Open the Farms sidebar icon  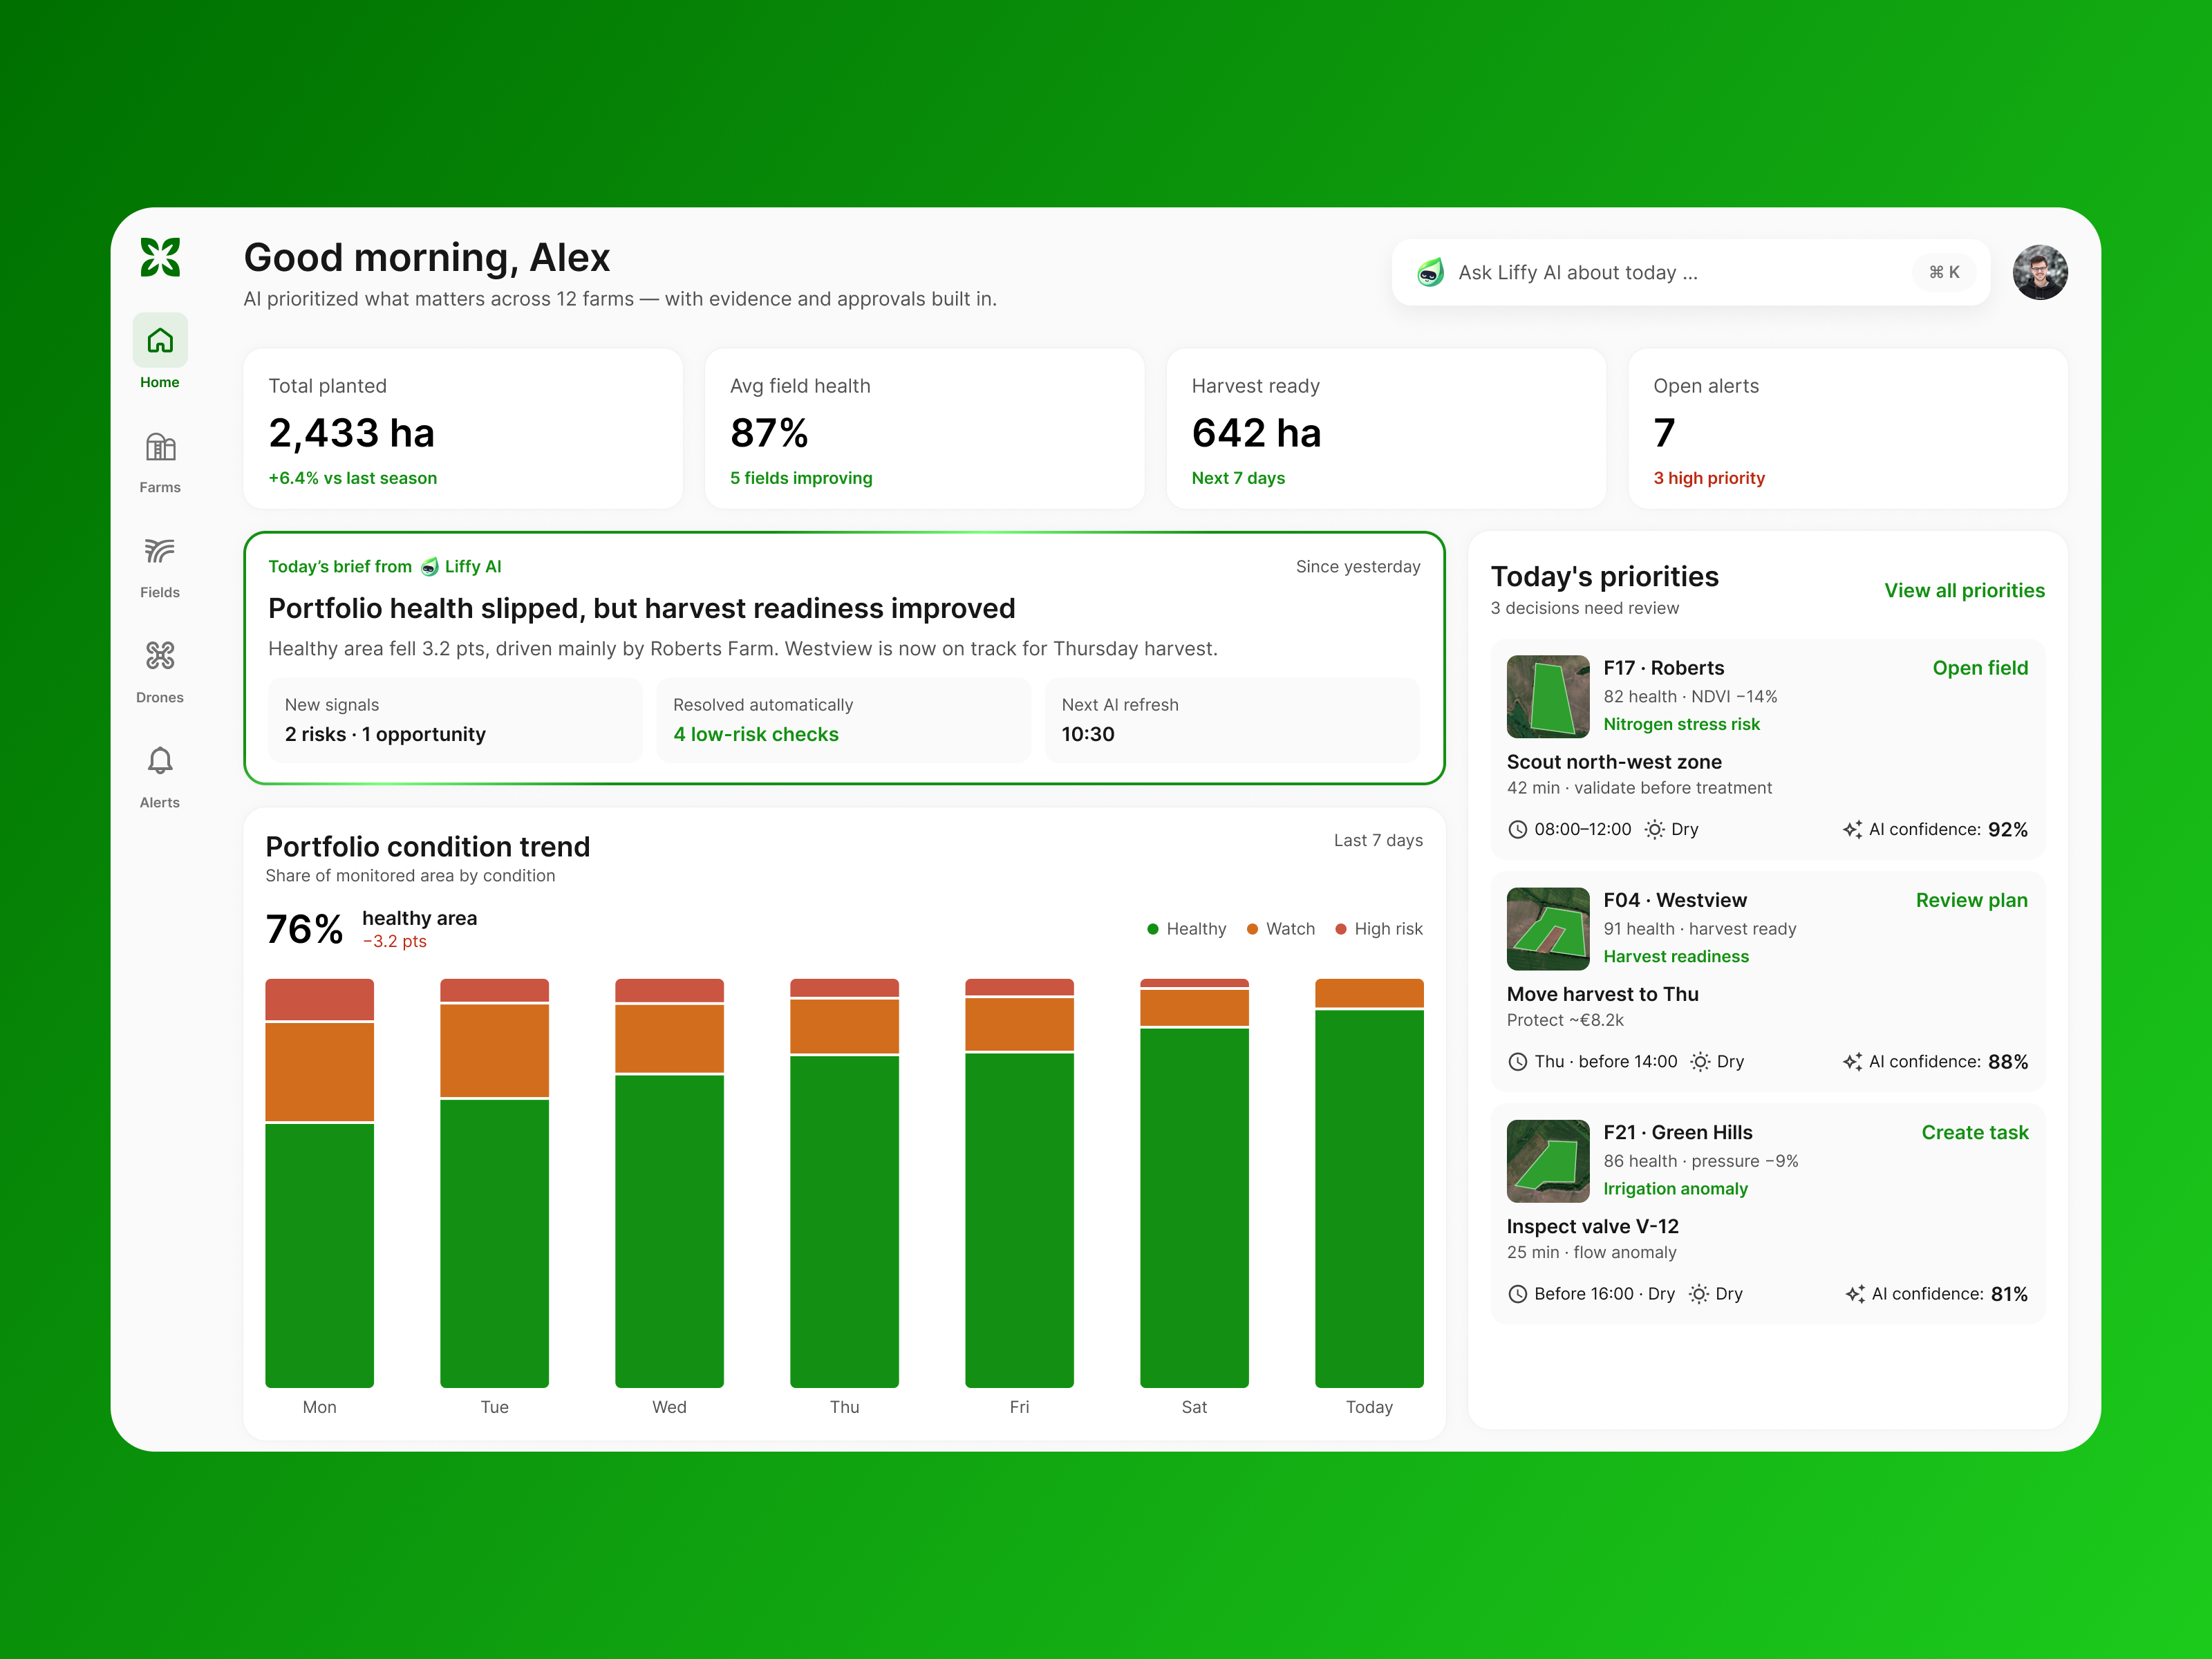coord(160,446)
